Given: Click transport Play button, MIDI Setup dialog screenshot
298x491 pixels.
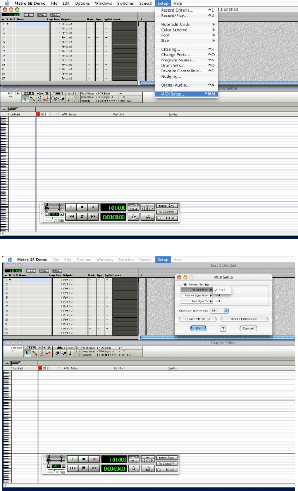Looking at the screenshot, I should [x=73, y=459].
